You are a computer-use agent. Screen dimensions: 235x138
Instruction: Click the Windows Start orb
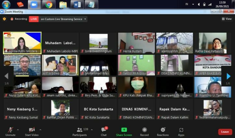pyautogui.click(x=6, y=4)
